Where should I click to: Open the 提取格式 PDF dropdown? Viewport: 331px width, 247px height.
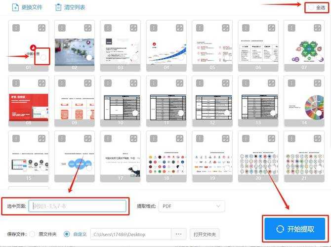pos(192,206)
